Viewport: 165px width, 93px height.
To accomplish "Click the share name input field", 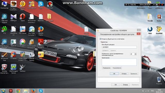I will [x=119, y=47].
